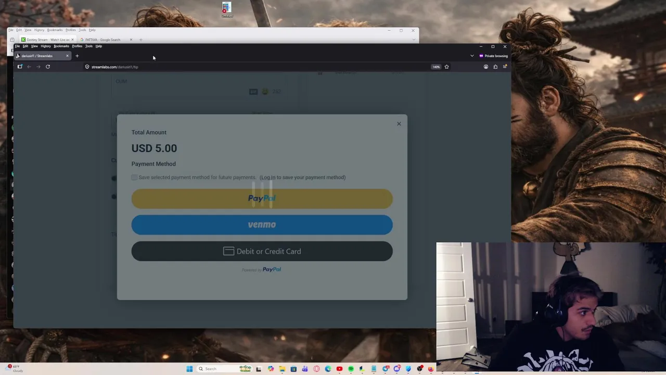
Task: Open Task View from the taskbar
Action: coord(259,369)
